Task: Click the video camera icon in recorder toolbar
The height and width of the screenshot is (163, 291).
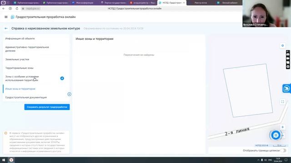Action: pyautogui.click(x=288, y=58)
